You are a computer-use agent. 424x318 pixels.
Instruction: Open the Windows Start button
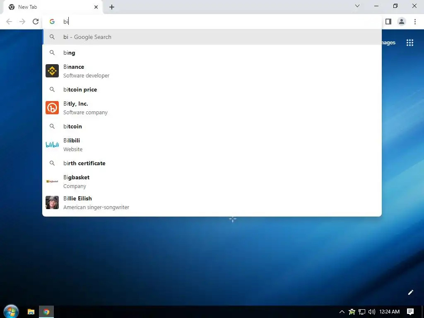(x=11, y=311)
